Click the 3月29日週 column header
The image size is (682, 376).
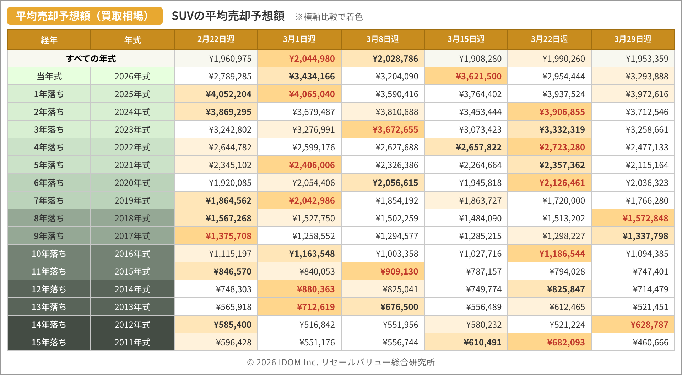click(x=633, y=39)
